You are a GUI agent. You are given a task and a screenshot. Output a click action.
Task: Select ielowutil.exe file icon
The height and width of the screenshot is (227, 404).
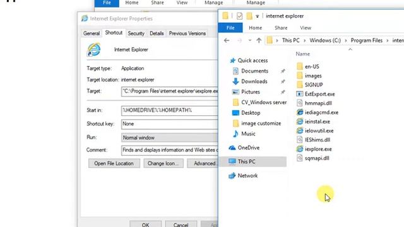point(300,131)
